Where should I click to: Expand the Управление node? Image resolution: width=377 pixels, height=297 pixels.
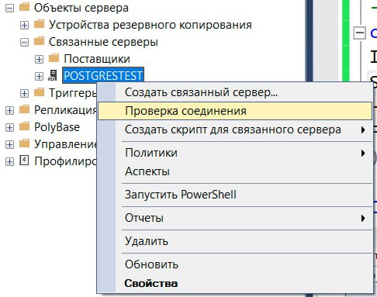9,144
